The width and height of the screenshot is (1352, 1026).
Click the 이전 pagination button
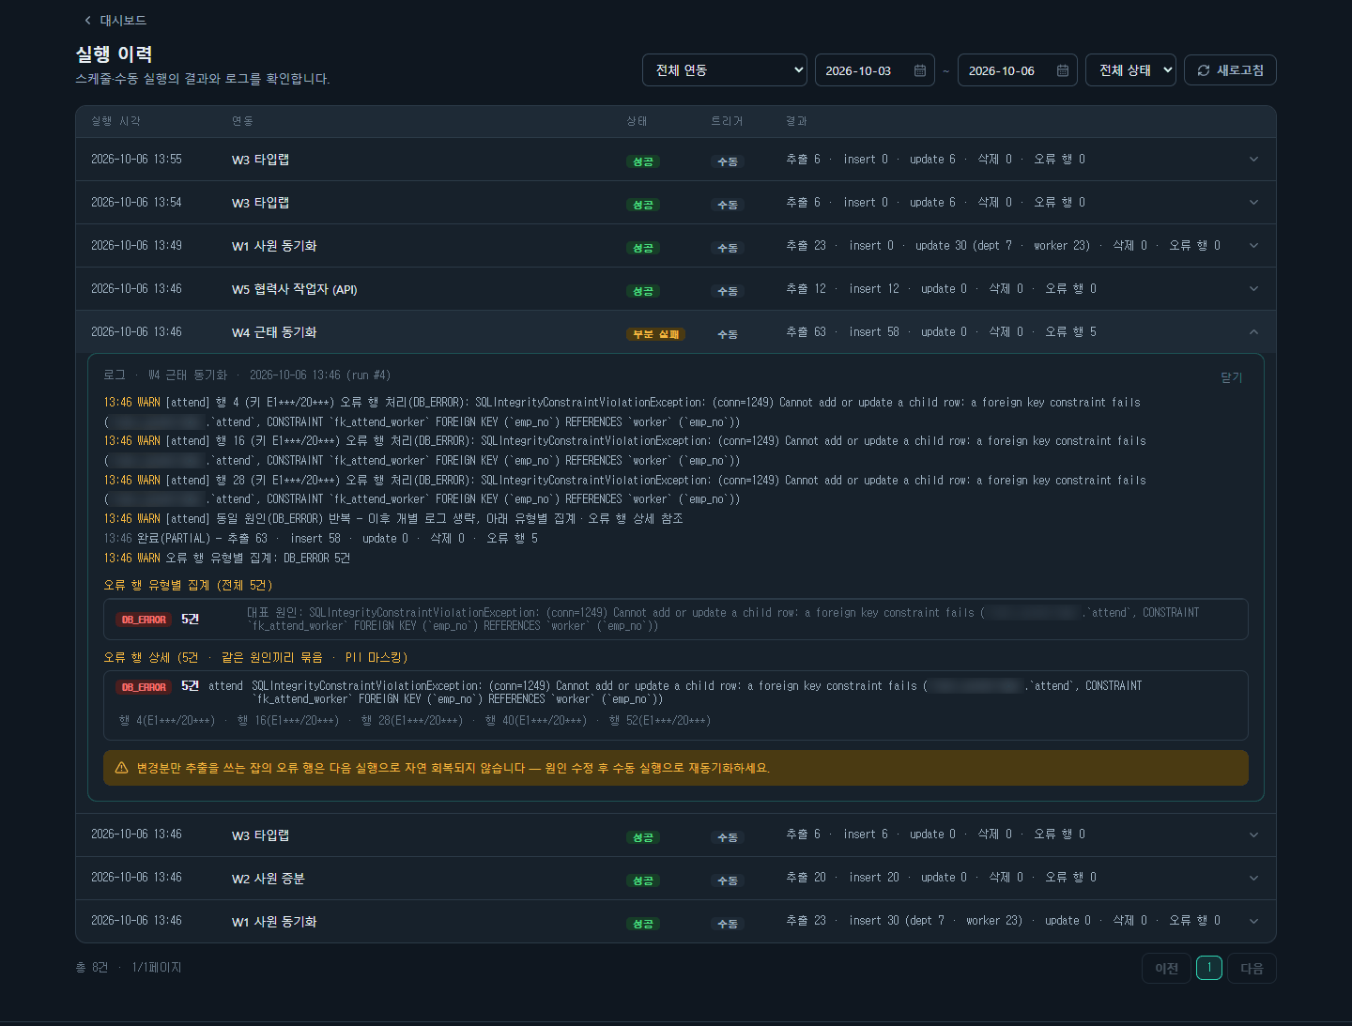(x=1166, y=969)
